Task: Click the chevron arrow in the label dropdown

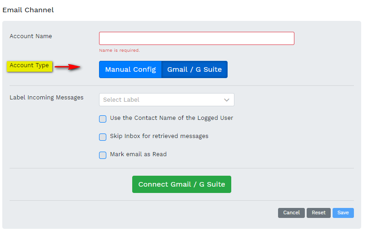Action: [227, 100]
